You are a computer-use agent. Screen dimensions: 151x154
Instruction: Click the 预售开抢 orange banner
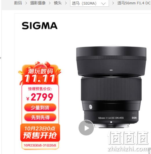click(x=40, y=133)
